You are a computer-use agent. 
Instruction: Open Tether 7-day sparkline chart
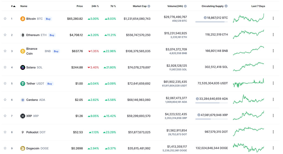tap(248, 83)
